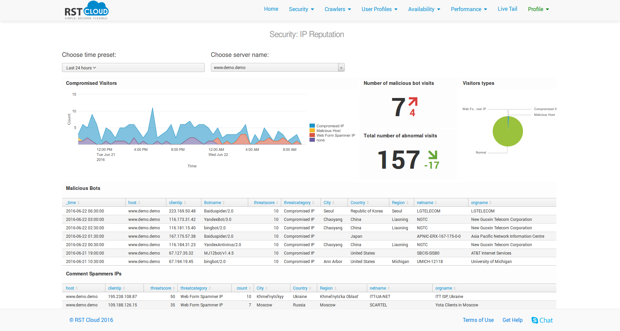Sort Comment Spammers by count column
The width and height of the screenshot is (620, 331).
(244, 288)
